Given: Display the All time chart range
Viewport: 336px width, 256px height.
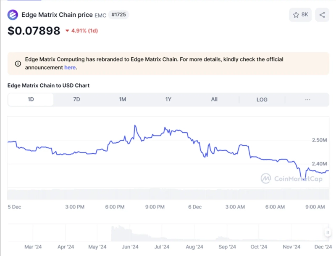Looking at the screenshot, I should [214, 99].
